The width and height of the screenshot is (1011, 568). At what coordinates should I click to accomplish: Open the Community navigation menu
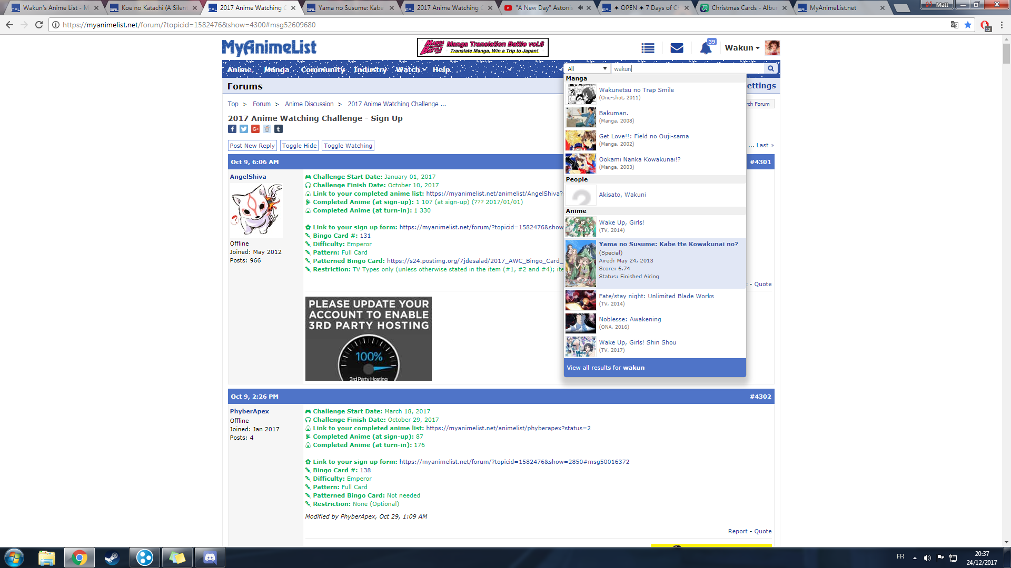tap(323, 69)
